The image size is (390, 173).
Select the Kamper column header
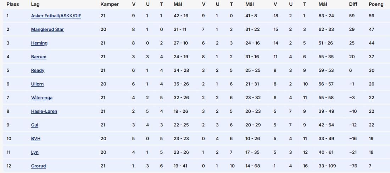[110, 4]
